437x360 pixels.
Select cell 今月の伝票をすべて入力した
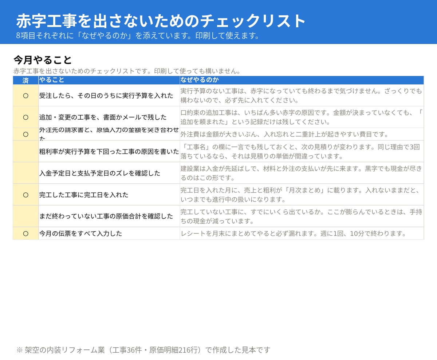coord(109,233)
